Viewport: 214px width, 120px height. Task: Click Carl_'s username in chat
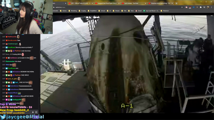click(x=17, y=82)
